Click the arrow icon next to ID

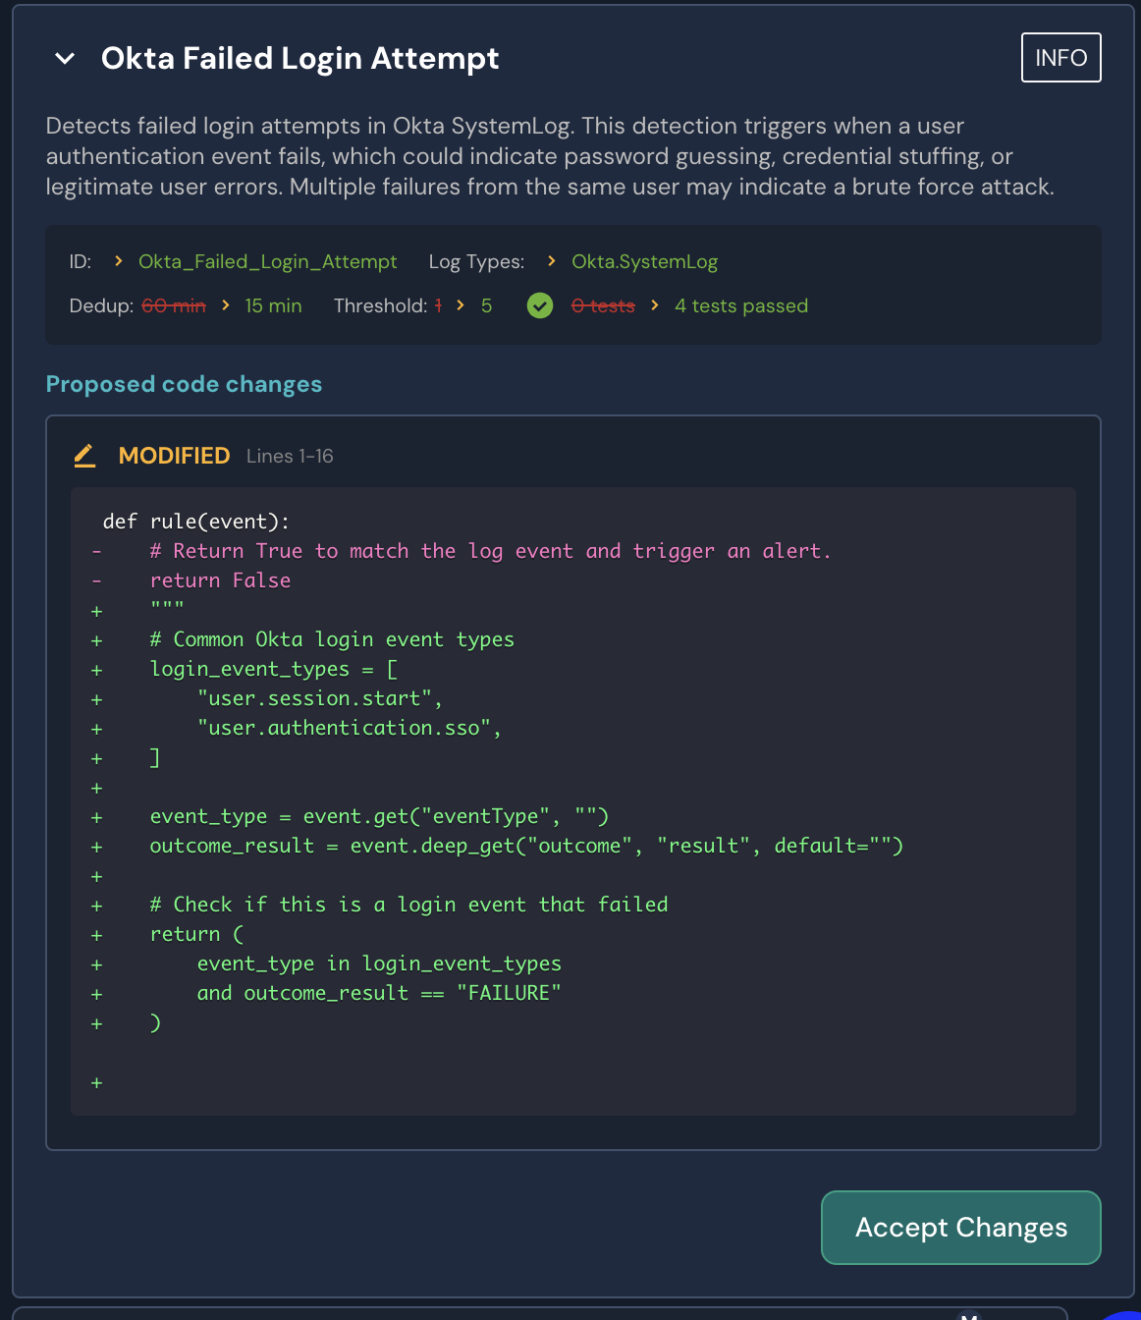[119, 261]
